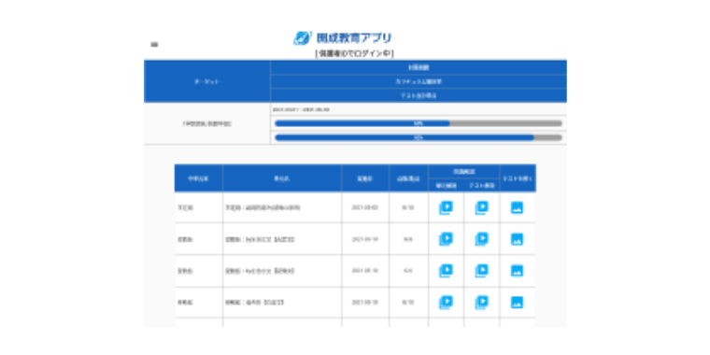Click the wide second column header of table
The height and width of the screenshot is (355, 710).
coord(282,178)
